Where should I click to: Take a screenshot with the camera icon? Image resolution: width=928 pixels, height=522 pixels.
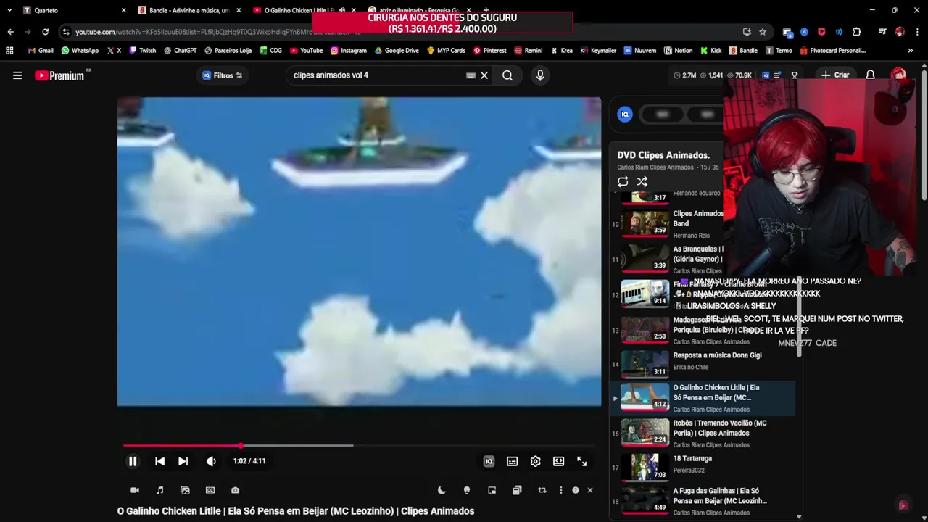pos(235,490)
